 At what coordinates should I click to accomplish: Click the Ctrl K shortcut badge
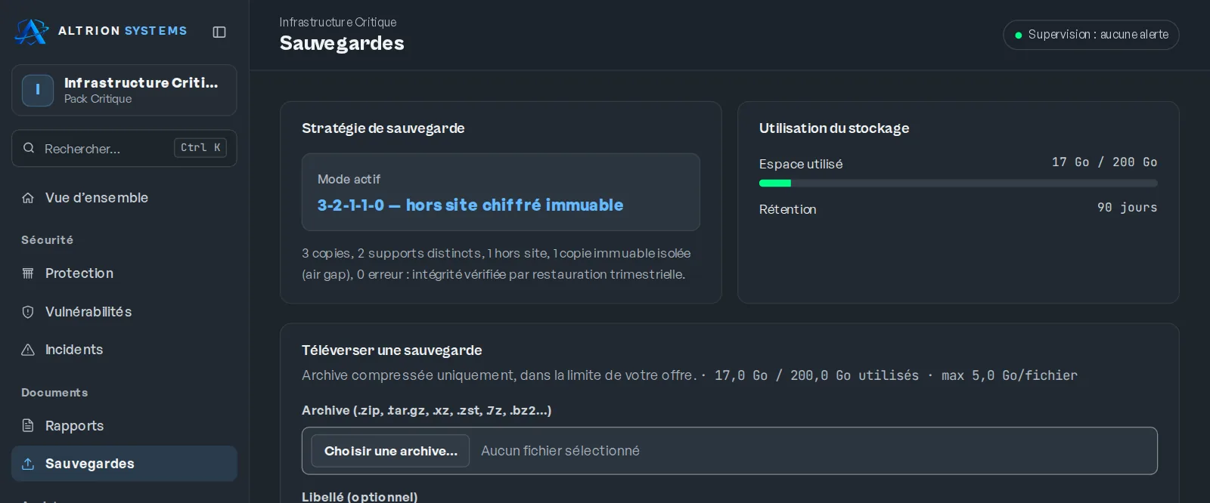click(200, 148)
